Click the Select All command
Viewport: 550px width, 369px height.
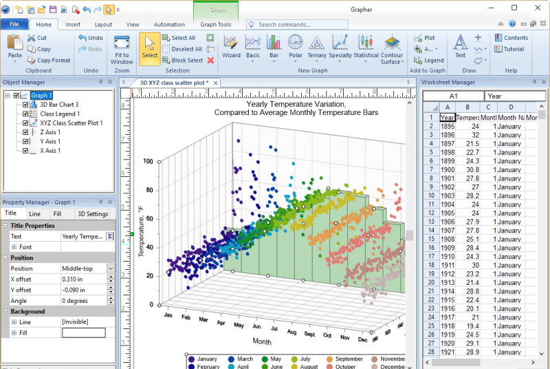pos(179,38)
